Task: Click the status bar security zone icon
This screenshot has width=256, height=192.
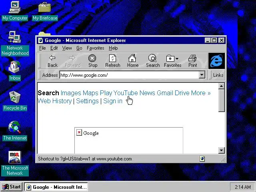Action: click(202, 158)
